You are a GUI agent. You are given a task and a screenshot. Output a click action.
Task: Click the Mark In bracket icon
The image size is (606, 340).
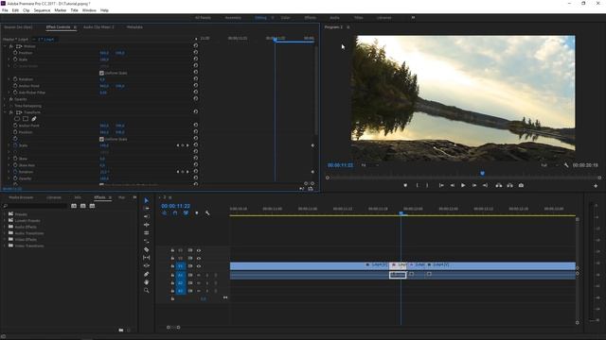tap(417, 185)
